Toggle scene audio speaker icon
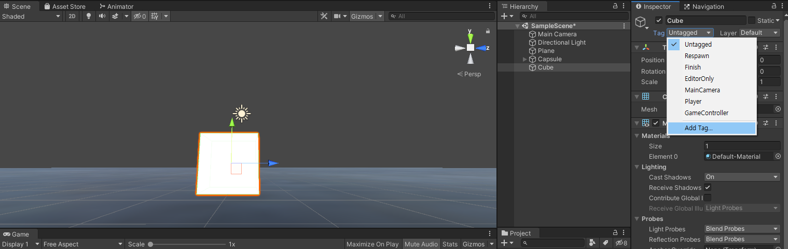The width and height of the screenshot is (788, 249). [x=102, y=16]
